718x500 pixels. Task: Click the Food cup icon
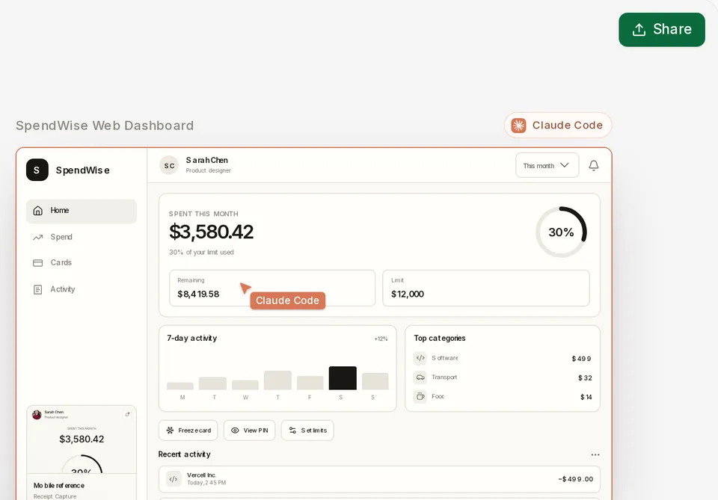coord(420,396)
